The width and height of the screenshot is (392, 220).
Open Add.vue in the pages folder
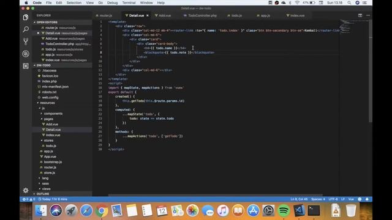(51, 124)
